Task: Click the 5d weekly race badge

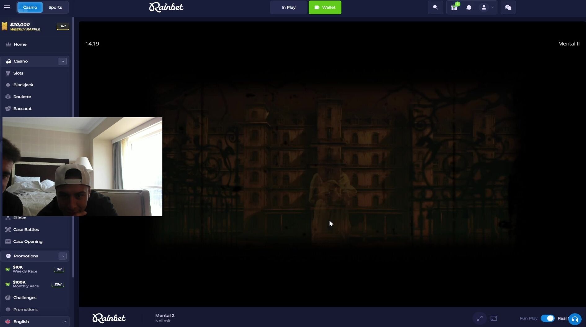Action: pos(59,269)
